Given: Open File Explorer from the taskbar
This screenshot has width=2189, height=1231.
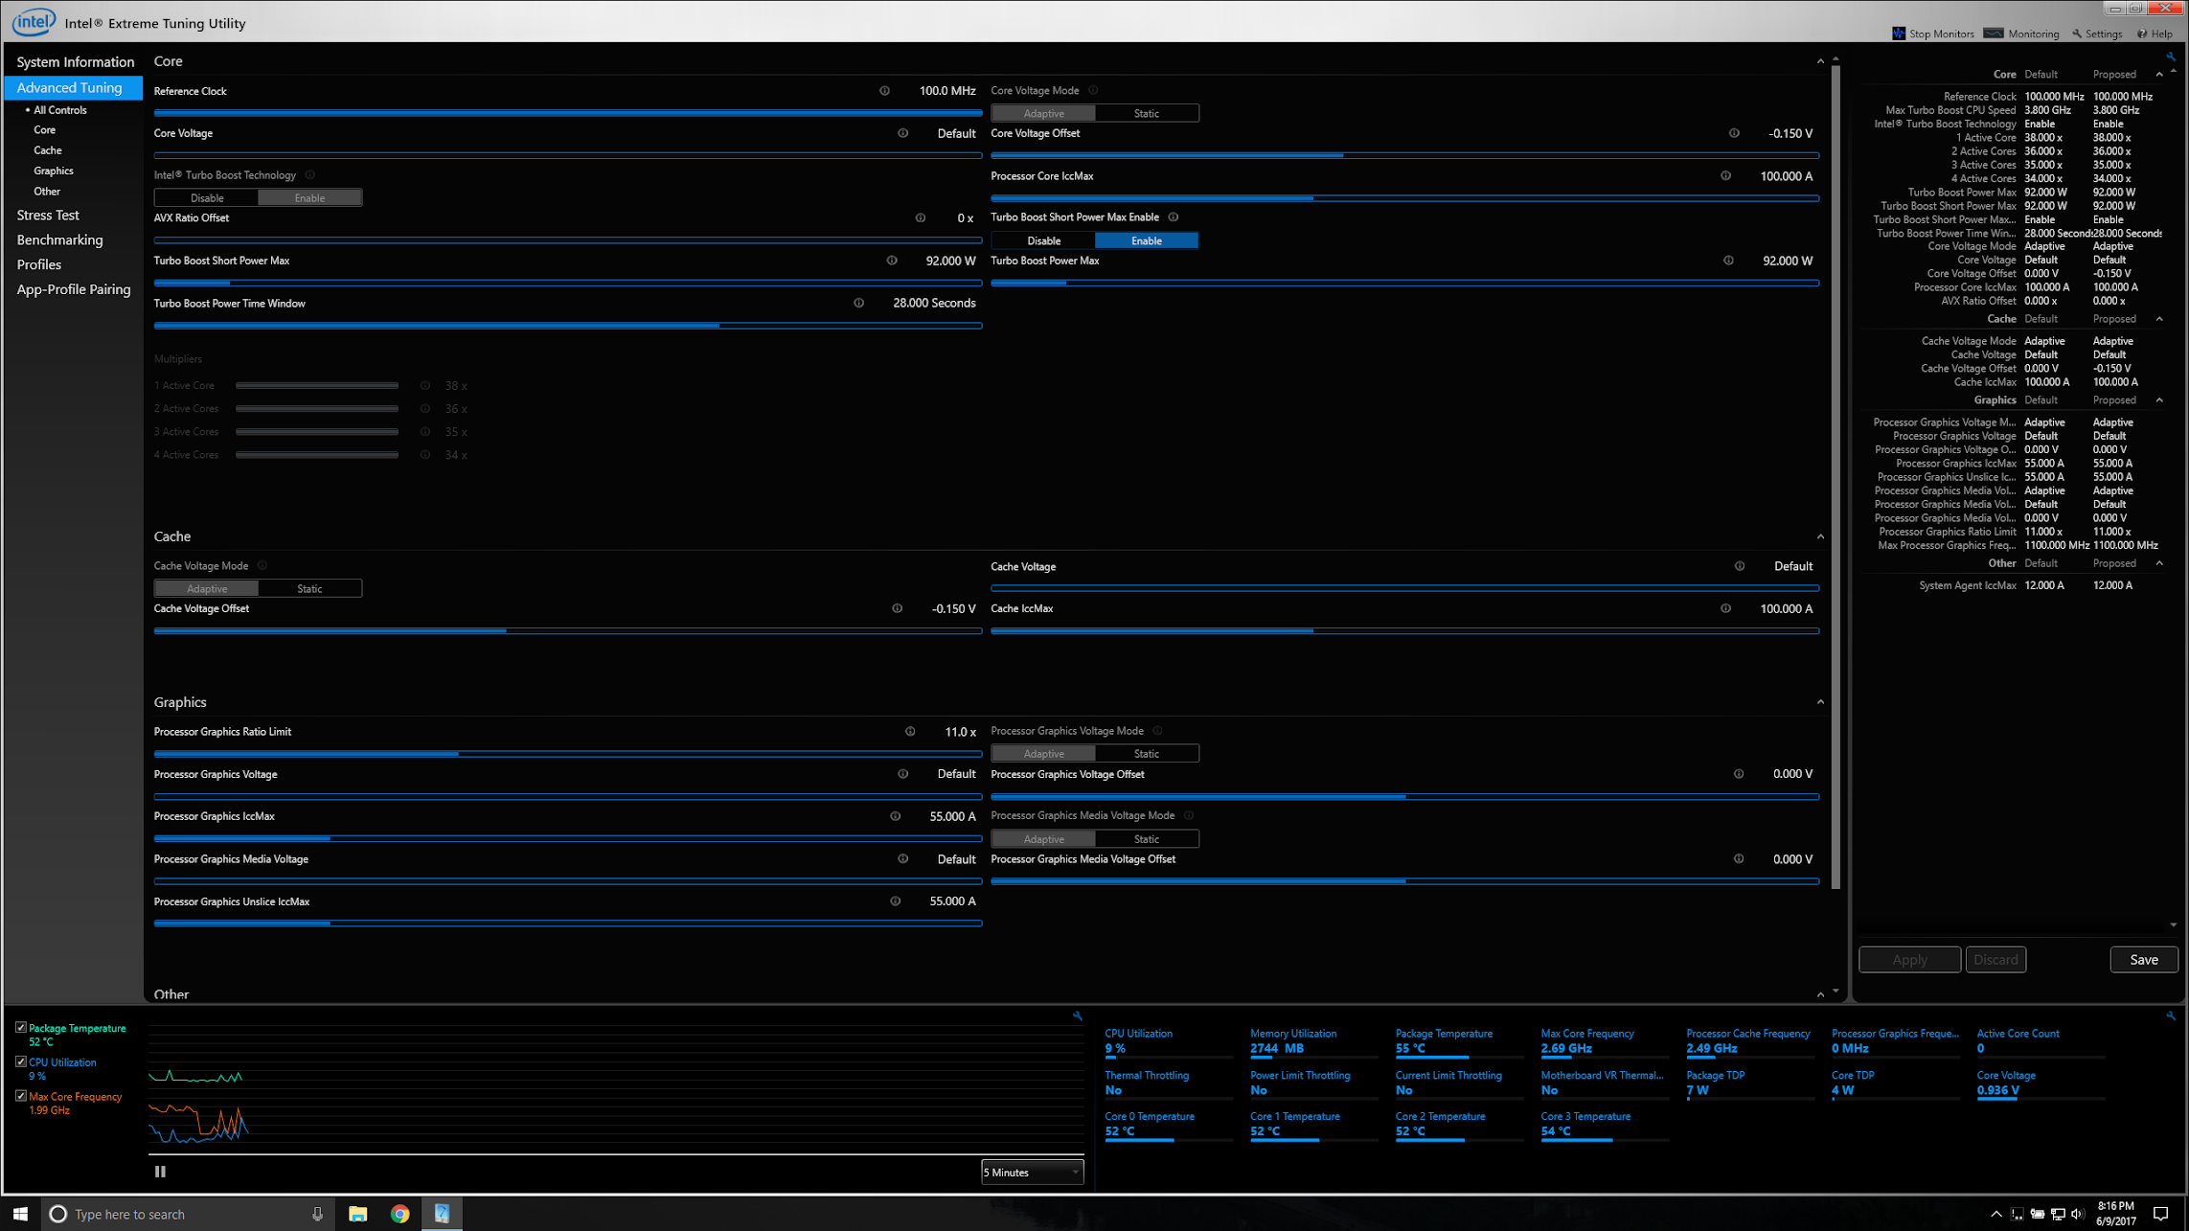Looking at the screenshot, I should point(357,1214).
